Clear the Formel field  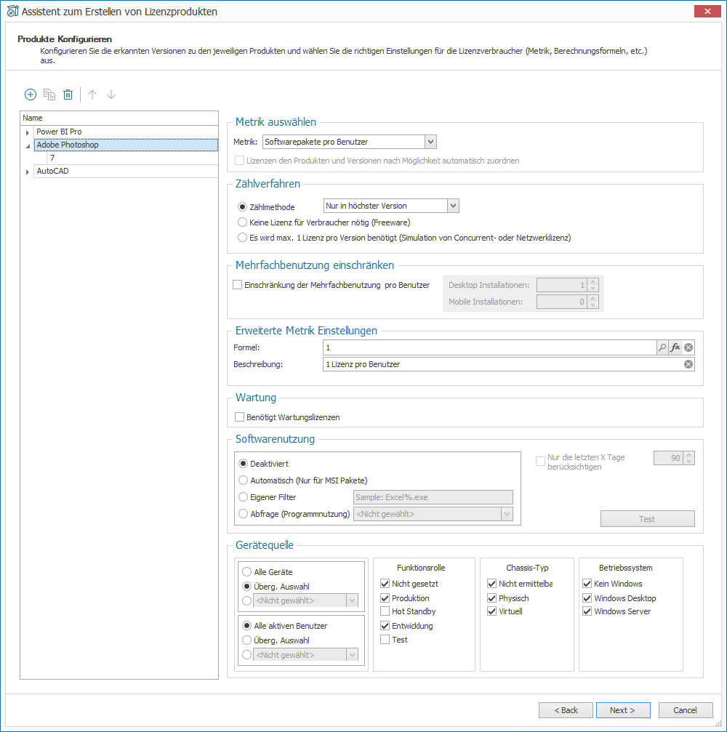688,347
